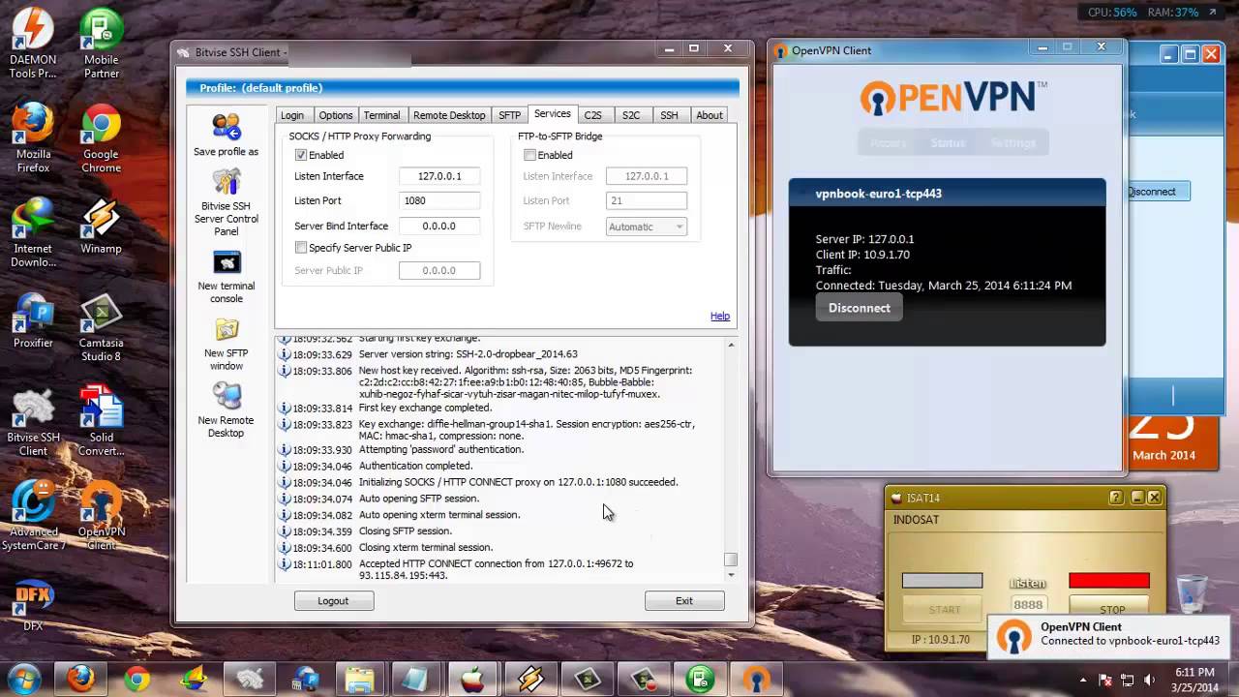This screenshot has height=697, width=1239.
Task: Switch to S2C tab
Action: (631, 115)
